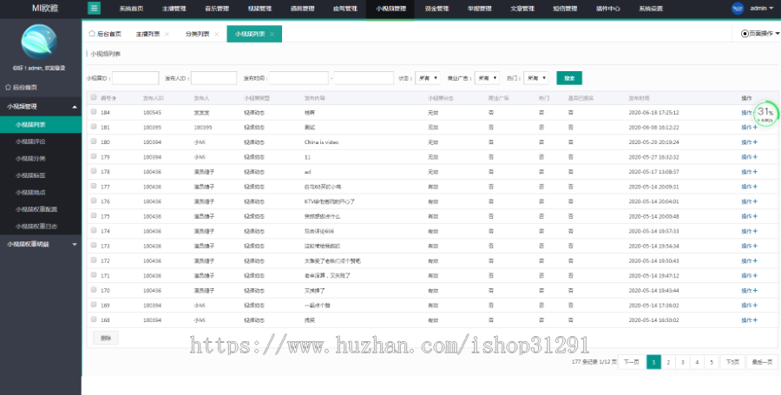Screen dimensions: 781x395
Task: Open the 操作 menu for row 184
Action: tap(746, 113)
